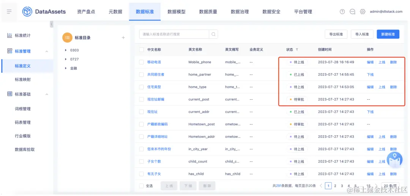The width and height of the screenshot is (410, 196).
Task: Collapse the 标准管理 menu chevron
Action: (47, 52)
